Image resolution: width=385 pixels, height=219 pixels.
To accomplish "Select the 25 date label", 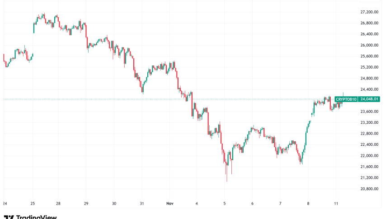I will pos(33,203).
